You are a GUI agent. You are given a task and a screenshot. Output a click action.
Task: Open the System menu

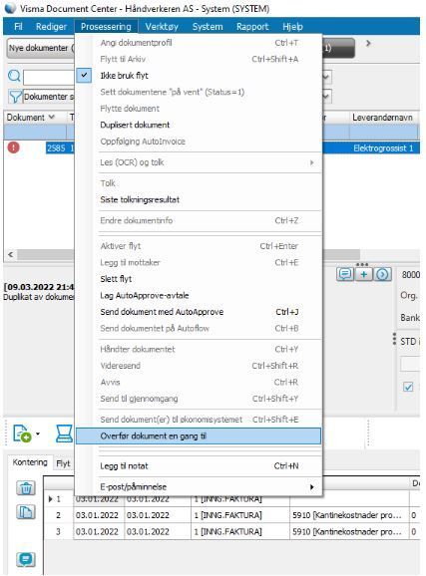(208, 27)
